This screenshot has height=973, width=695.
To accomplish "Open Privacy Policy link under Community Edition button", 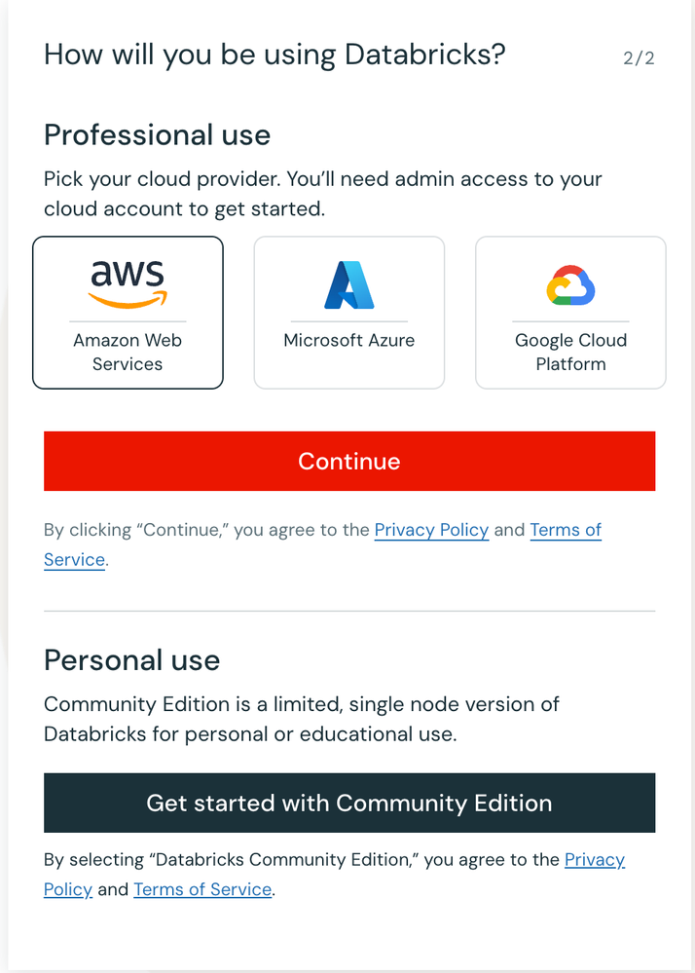I will point(594,860).
